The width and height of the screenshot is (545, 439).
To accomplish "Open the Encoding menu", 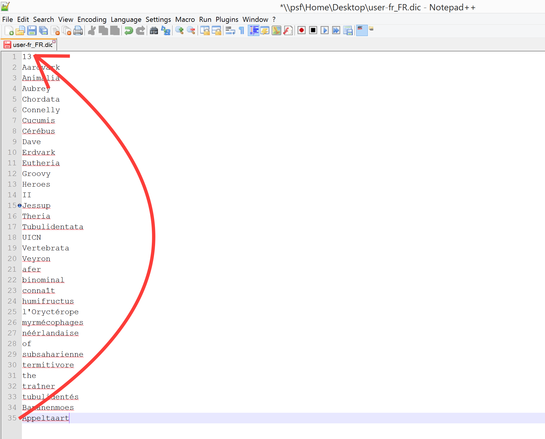I will 92,19.
